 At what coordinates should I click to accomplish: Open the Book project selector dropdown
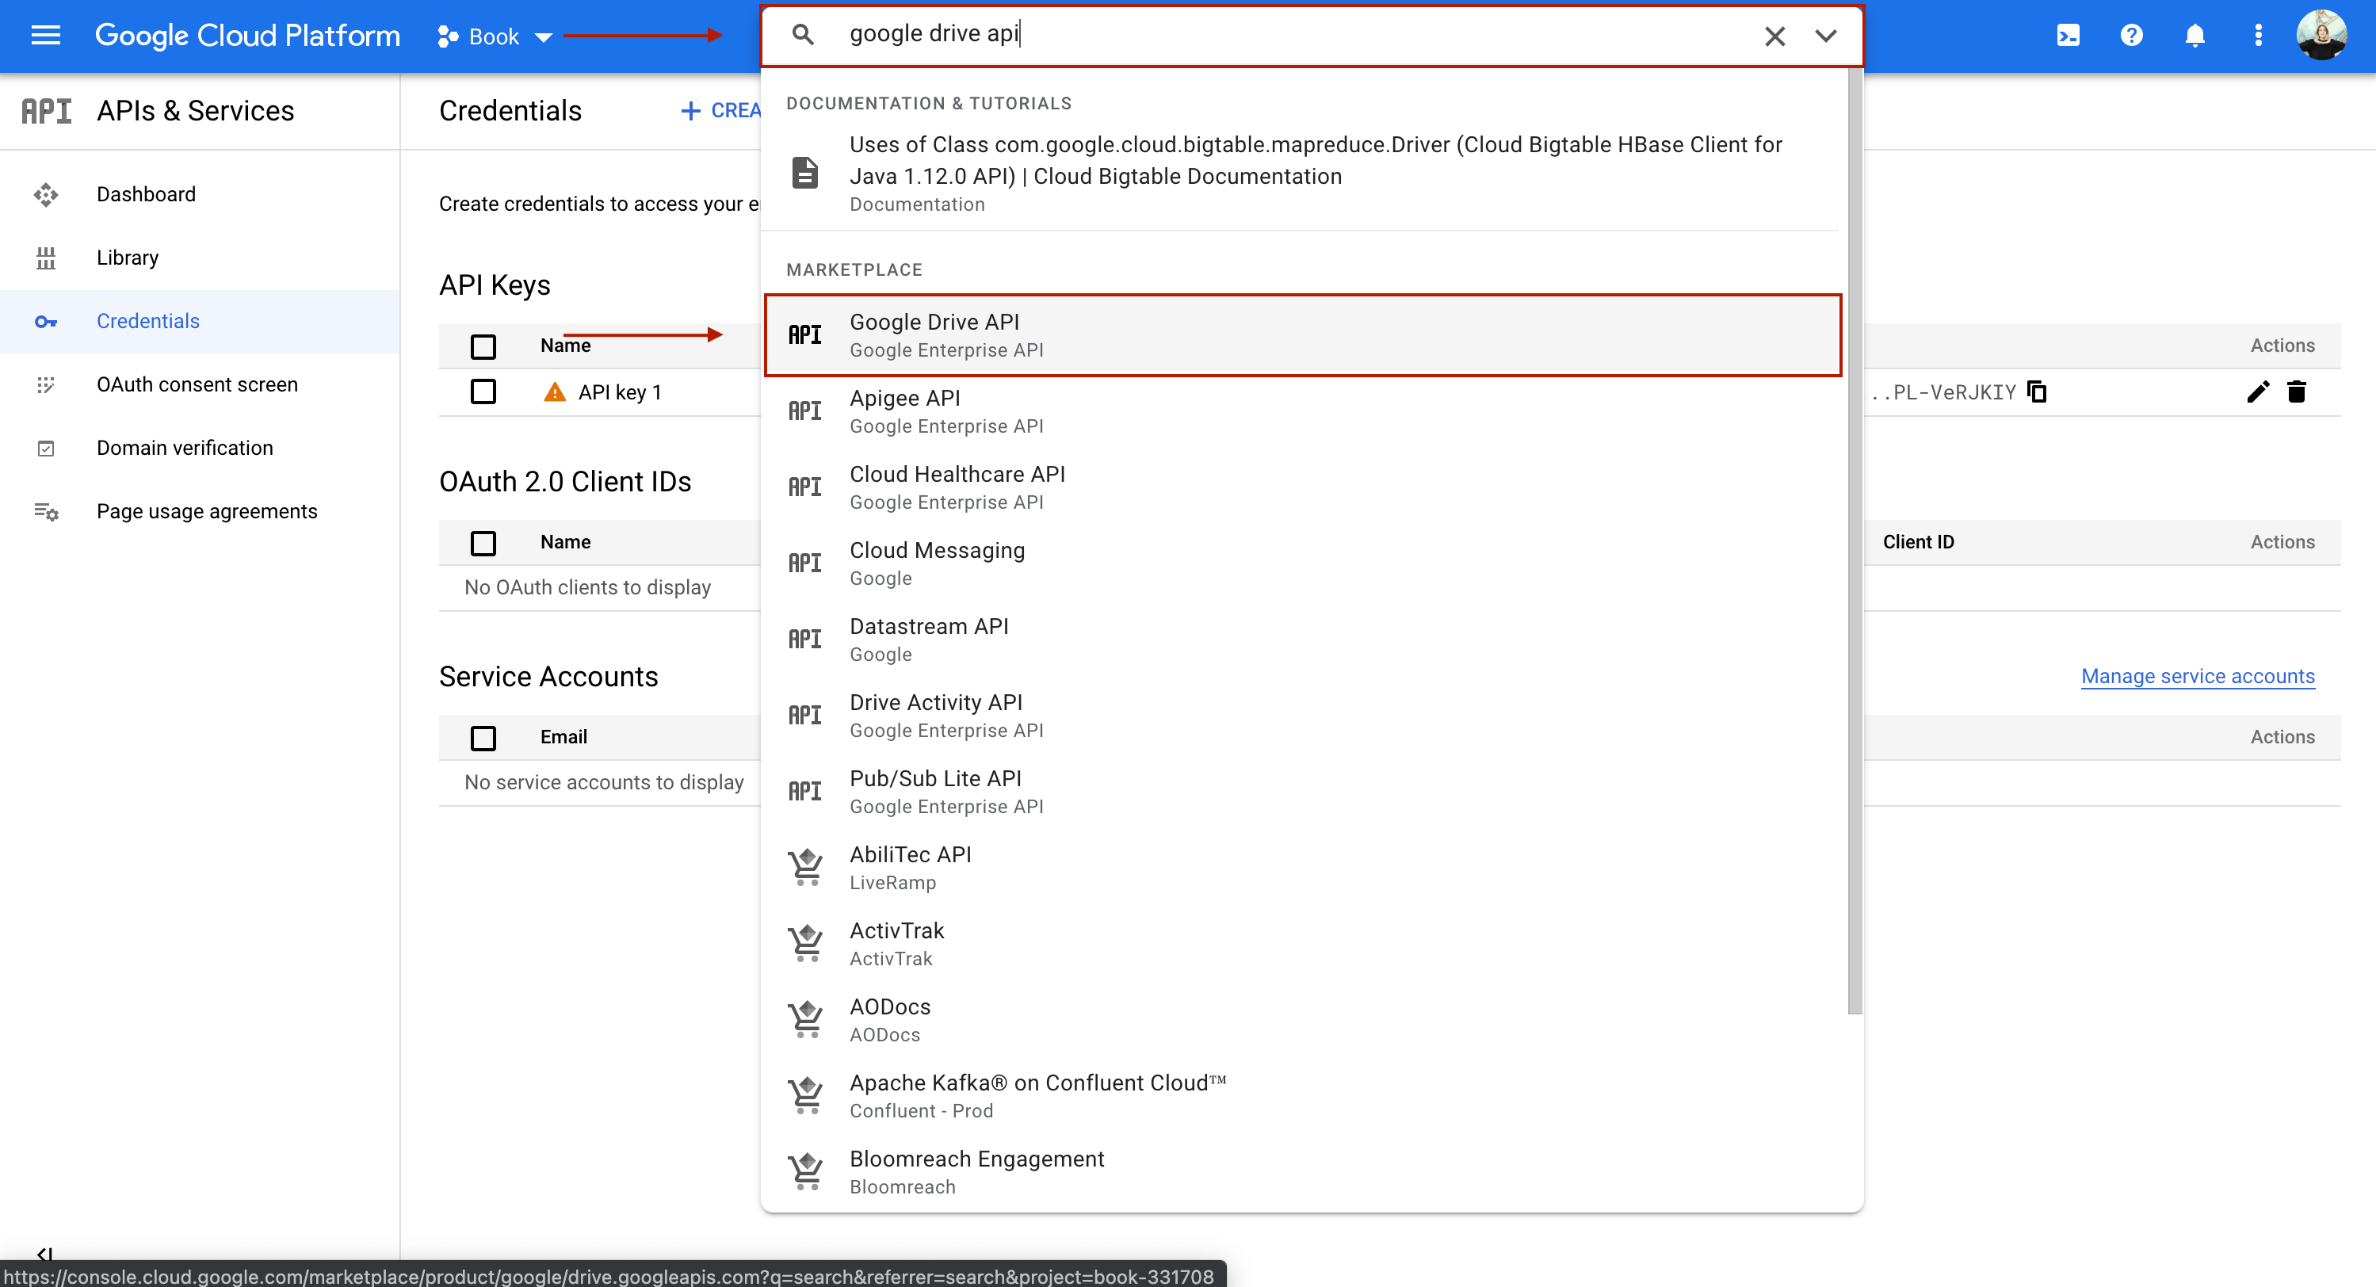click(x=495, y=37)
